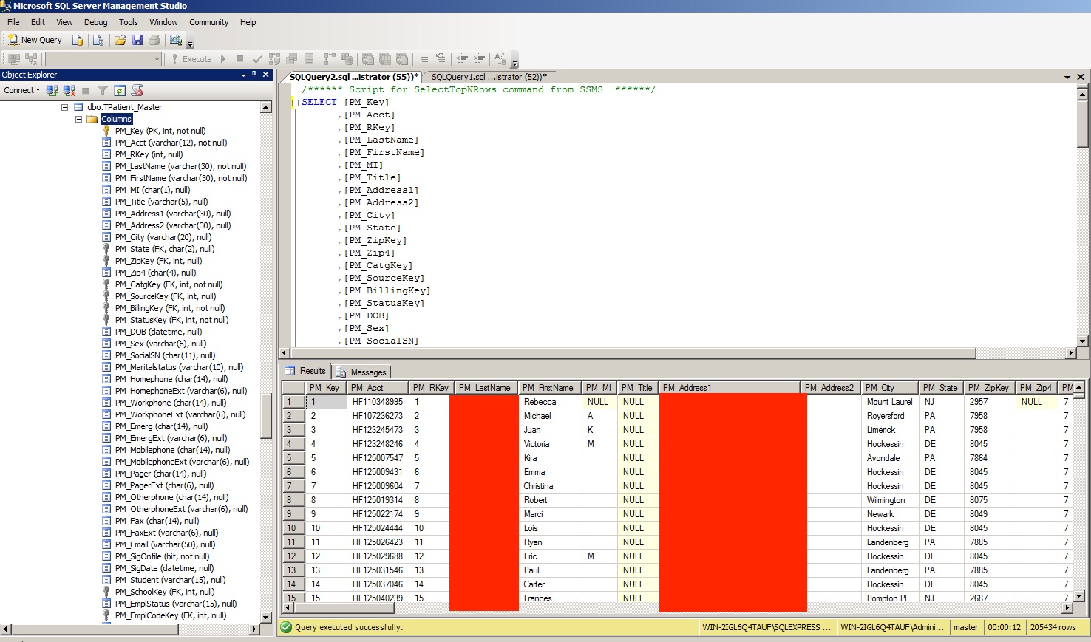Click the Object Explorer vertical scrollbar thumb
The width and height of the screenshot is (1091, 642).
266,415
